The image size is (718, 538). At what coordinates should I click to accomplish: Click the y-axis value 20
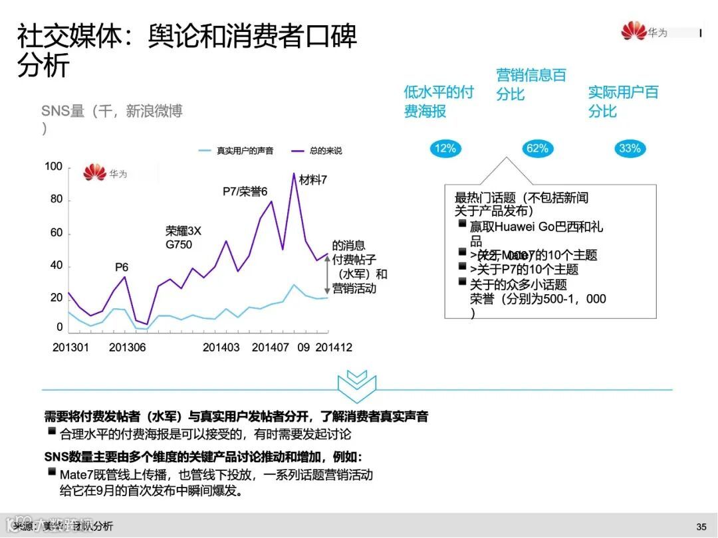point(57,298)
